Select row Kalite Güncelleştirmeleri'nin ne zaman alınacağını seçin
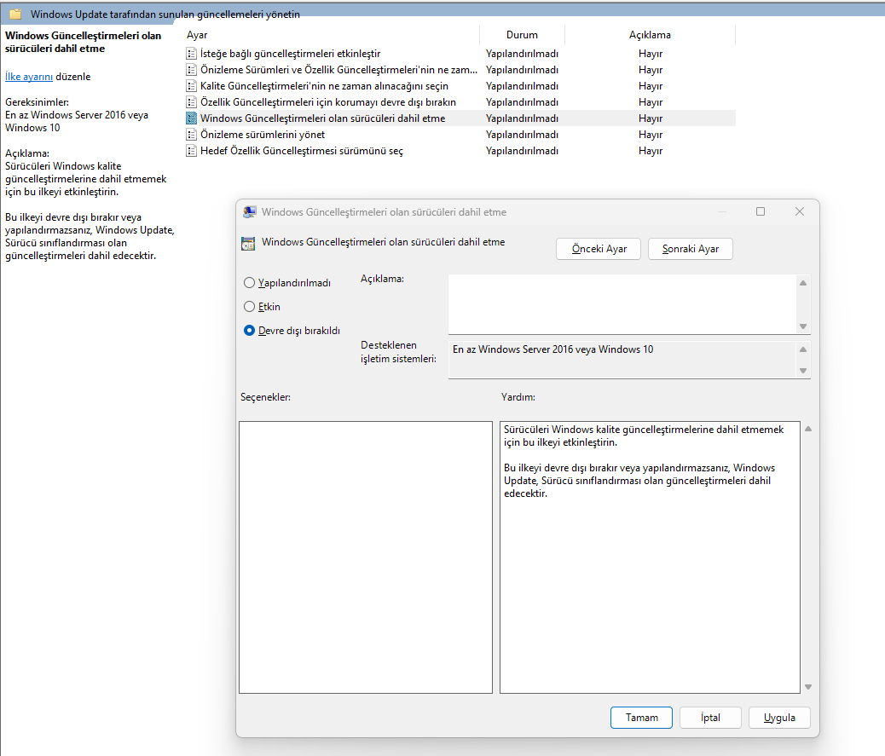This screenshot has height=756, width=885. click(x=460, y=86)
